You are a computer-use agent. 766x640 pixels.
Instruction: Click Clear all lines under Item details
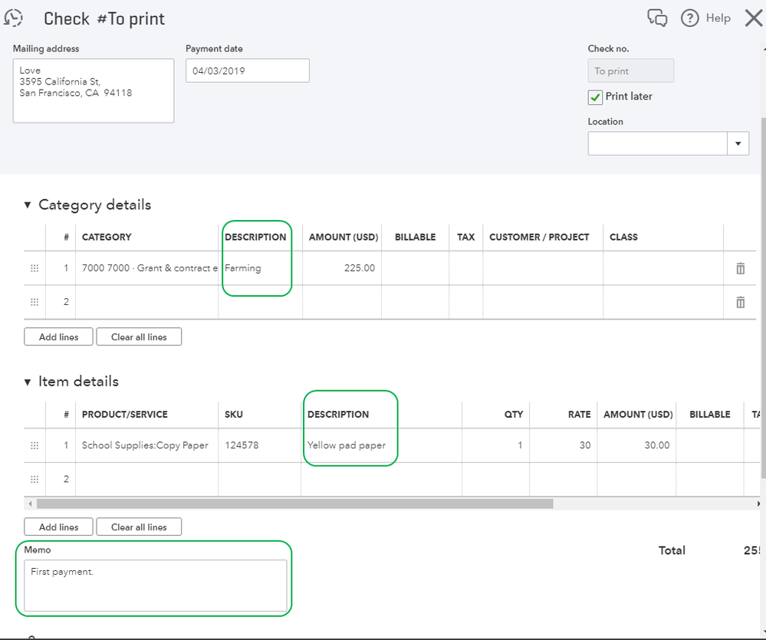pos(139,527)
